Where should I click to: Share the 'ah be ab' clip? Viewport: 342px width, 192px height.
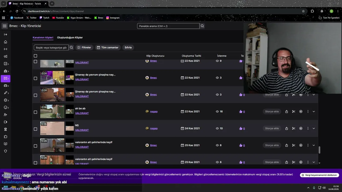[286, 111]
